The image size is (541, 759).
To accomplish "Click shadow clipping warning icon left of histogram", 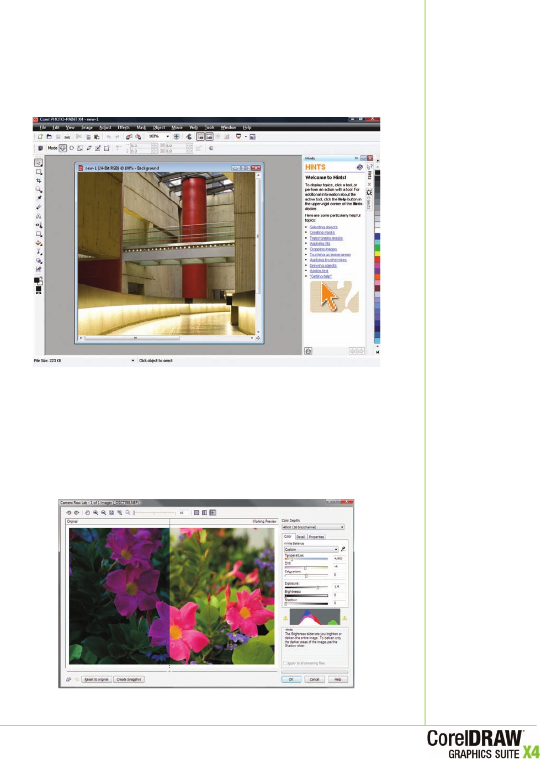I will coord(285,618).
